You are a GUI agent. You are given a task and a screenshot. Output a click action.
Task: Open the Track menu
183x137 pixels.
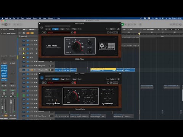tap(22, 18)
